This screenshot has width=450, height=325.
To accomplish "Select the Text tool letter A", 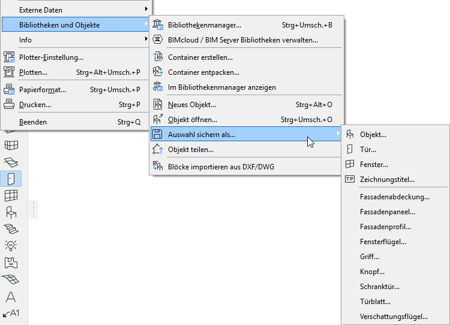I will click(11, 297).
